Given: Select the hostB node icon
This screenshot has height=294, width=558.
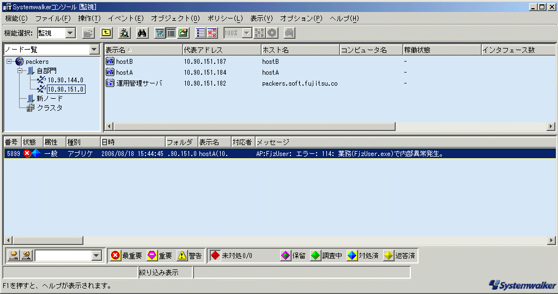Looking at the screenshot, I should coord(110,61).
